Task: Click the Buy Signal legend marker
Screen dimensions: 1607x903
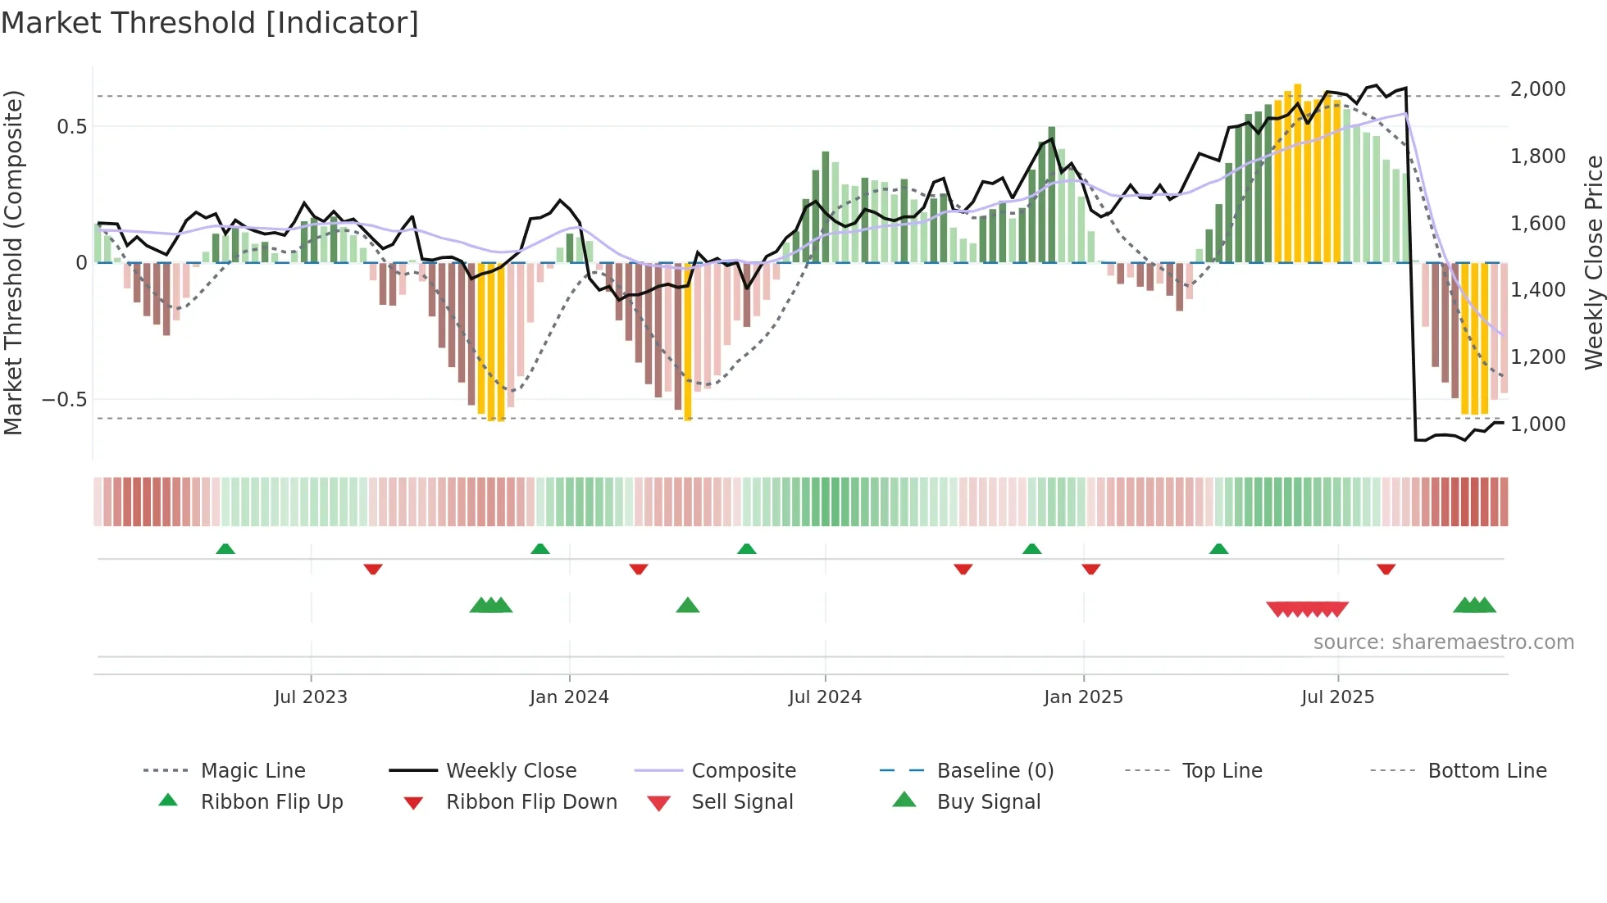Action: (x=904, y=801)
